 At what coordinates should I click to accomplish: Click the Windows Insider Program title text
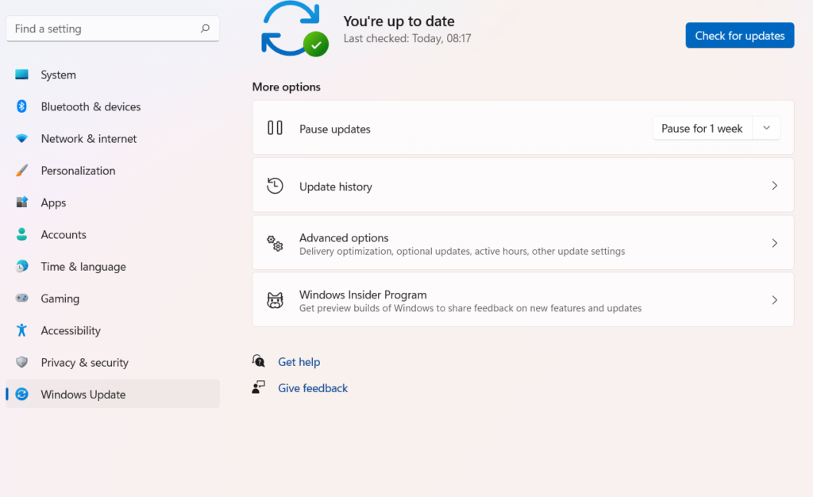363,295
